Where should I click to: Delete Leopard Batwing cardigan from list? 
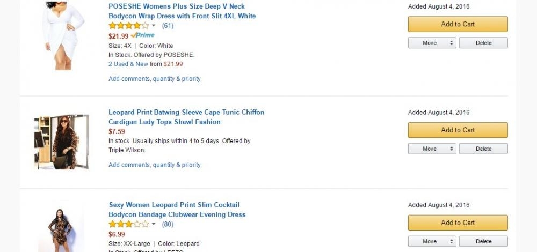[483, 149]
